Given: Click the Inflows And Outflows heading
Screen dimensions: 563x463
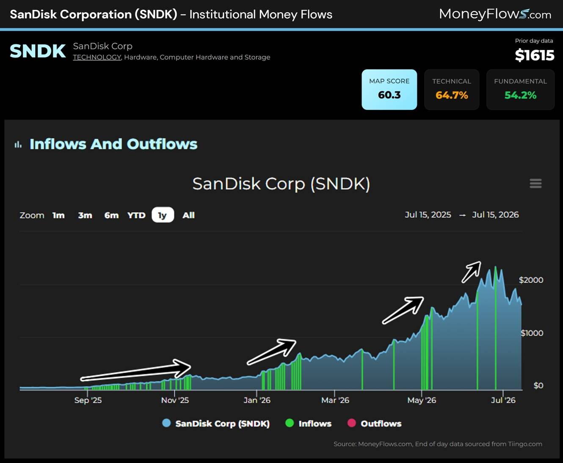Looking at the screenshot, I should (x=113, y=144).
